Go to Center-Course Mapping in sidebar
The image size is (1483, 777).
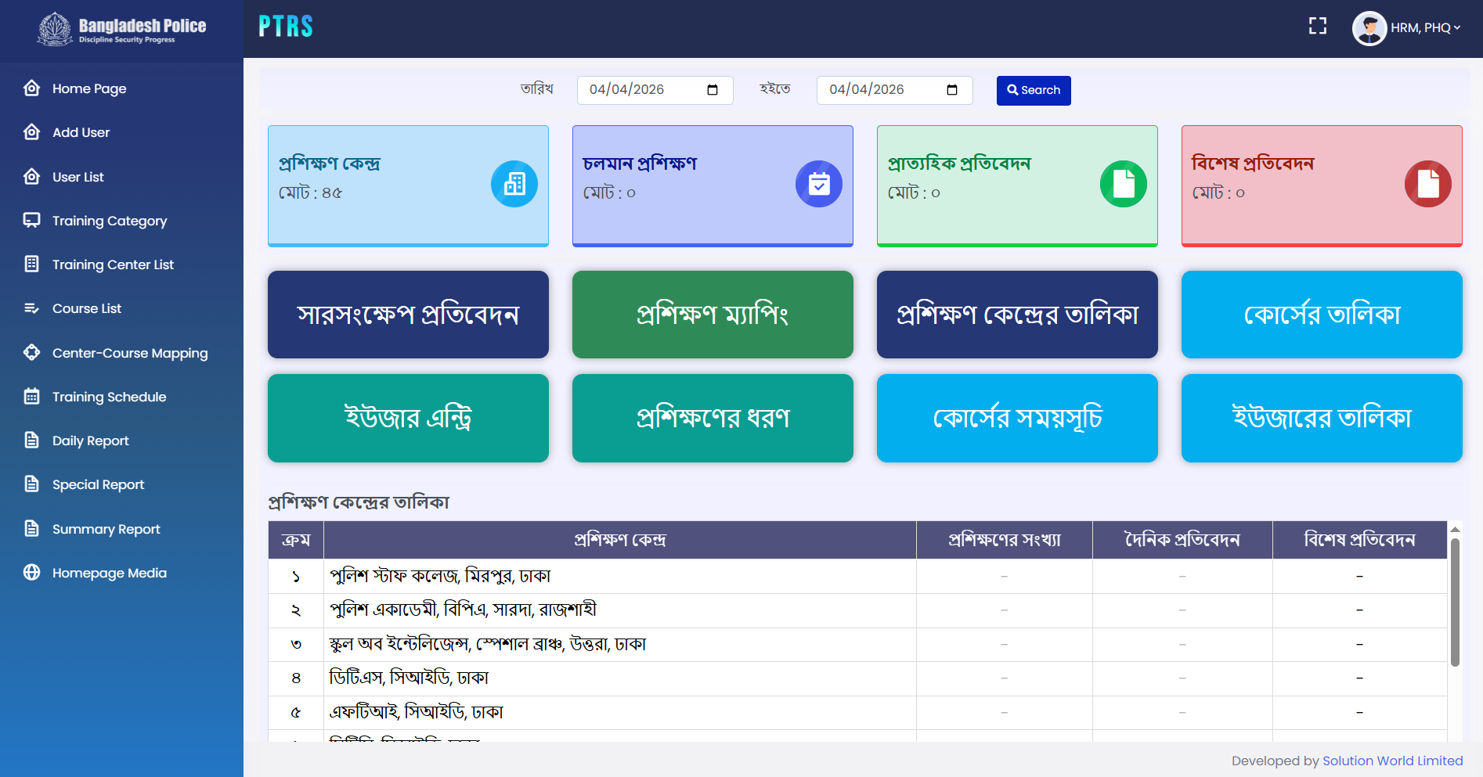point(130,353)
